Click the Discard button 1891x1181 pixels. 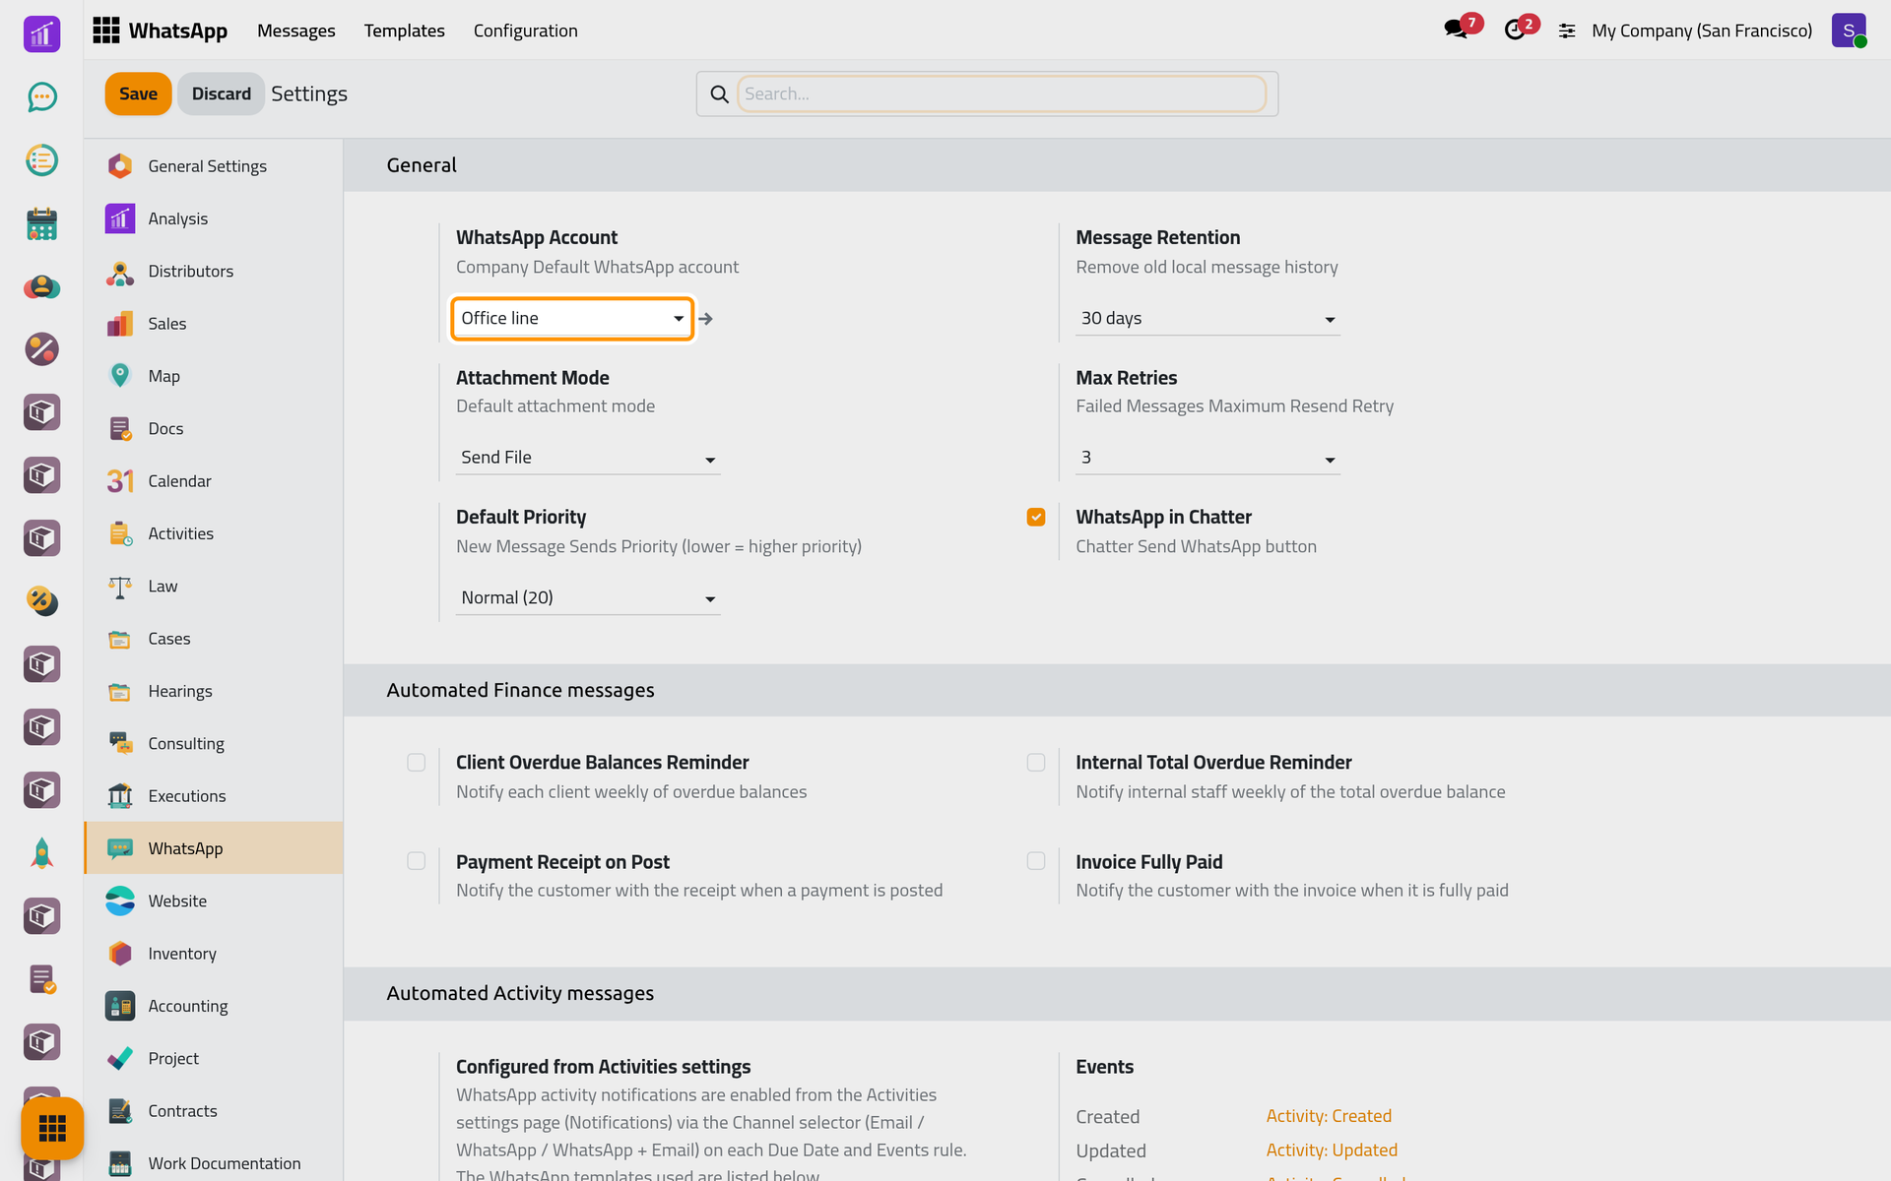[x=221, y=93]
